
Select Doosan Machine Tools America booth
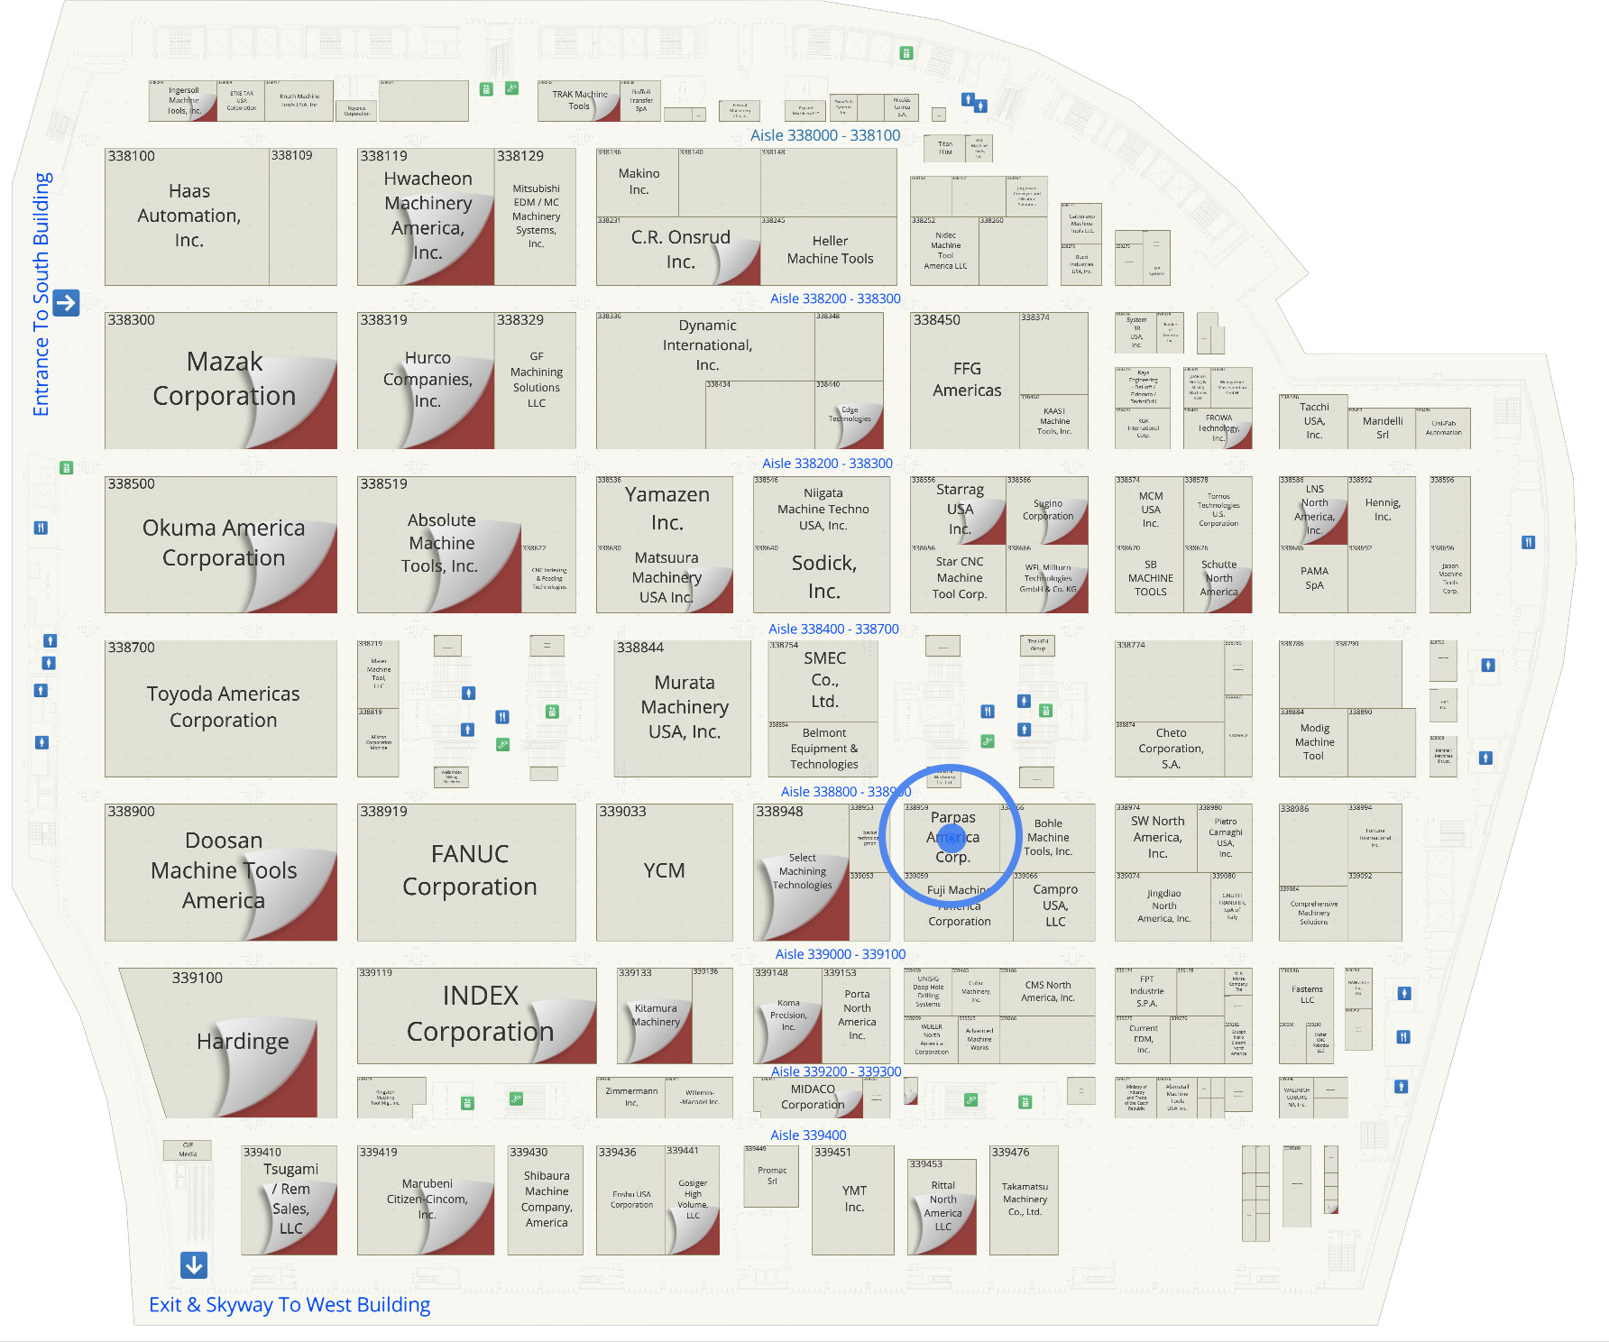coord(221,872)
